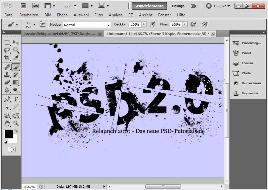This screenshot has height=190, width=268.
Task: Open the tool preset picker arrow
Action: tap(17, 24)
